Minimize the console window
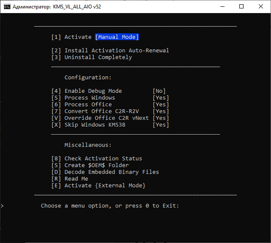The width and height of the screenshot is (271, 243). 222,7
